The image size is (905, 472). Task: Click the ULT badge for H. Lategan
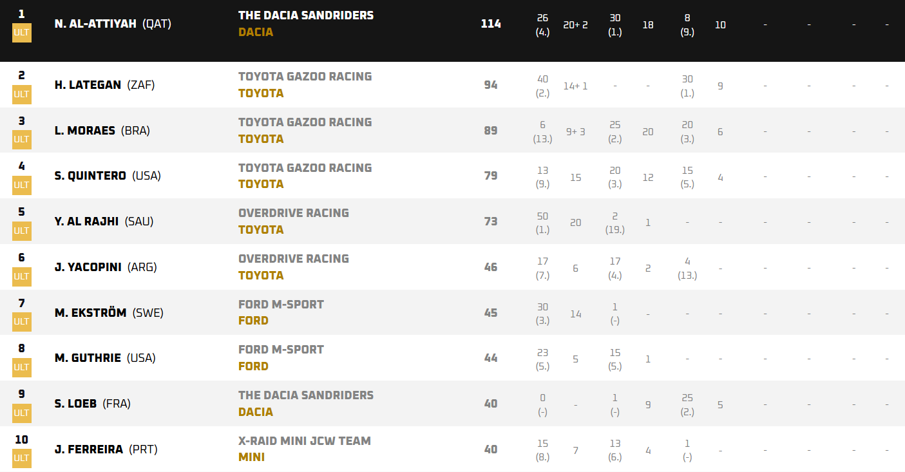coord(21,94)
